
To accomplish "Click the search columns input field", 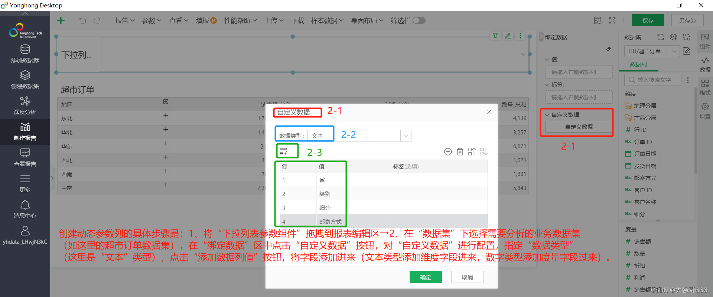I will tap(653, 80).
